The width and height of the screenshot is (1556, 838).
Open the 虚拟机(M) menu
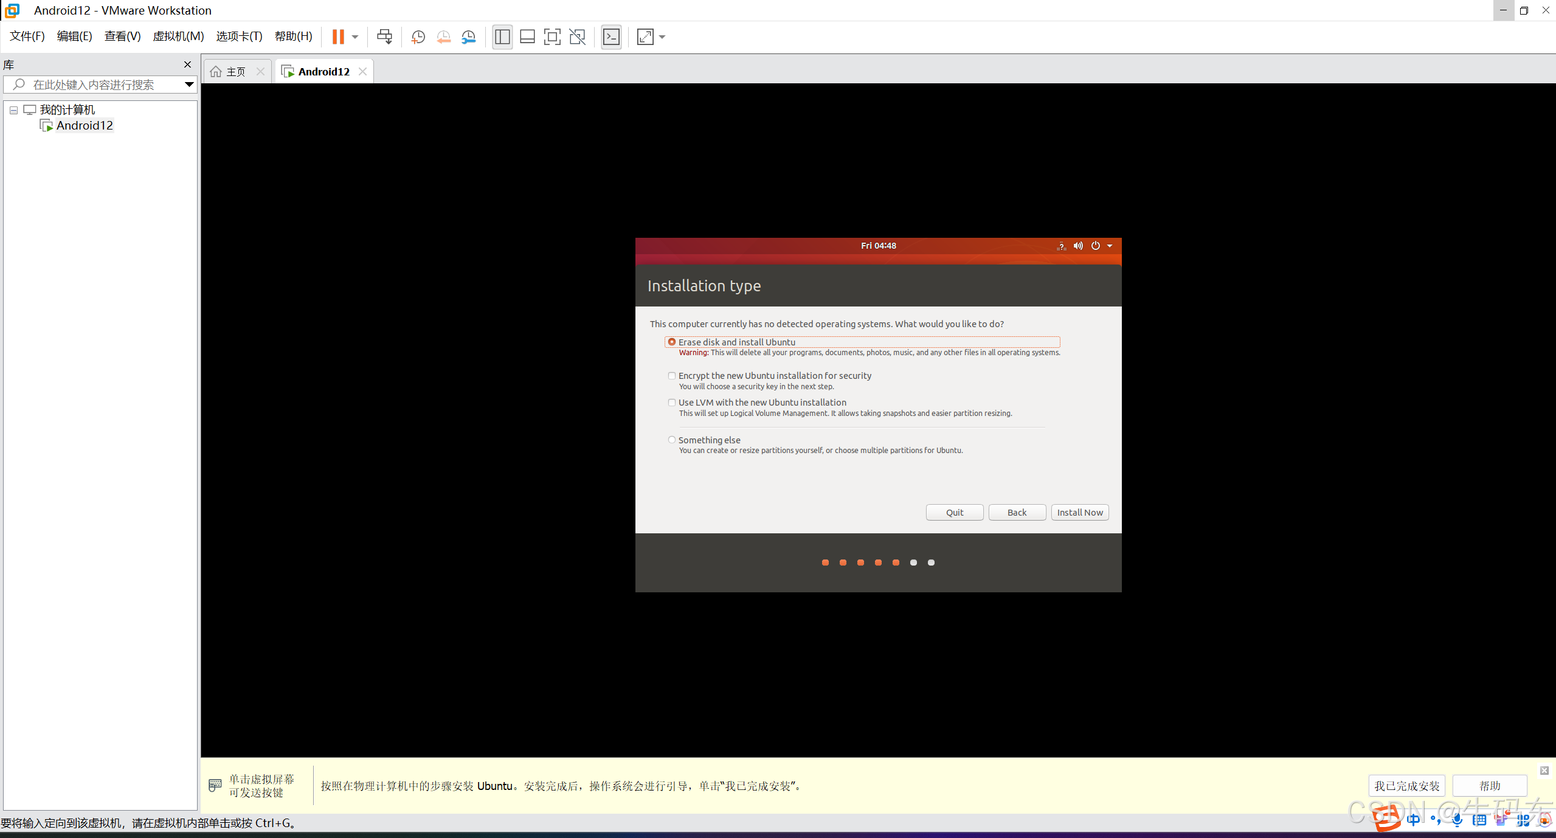pos(178,36)
